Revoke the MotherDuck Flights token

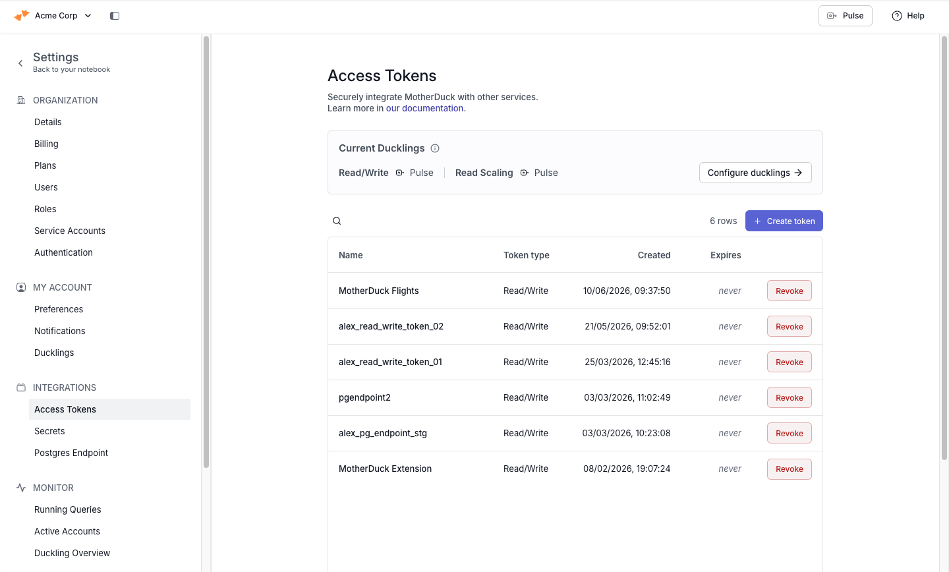point(790,291)
